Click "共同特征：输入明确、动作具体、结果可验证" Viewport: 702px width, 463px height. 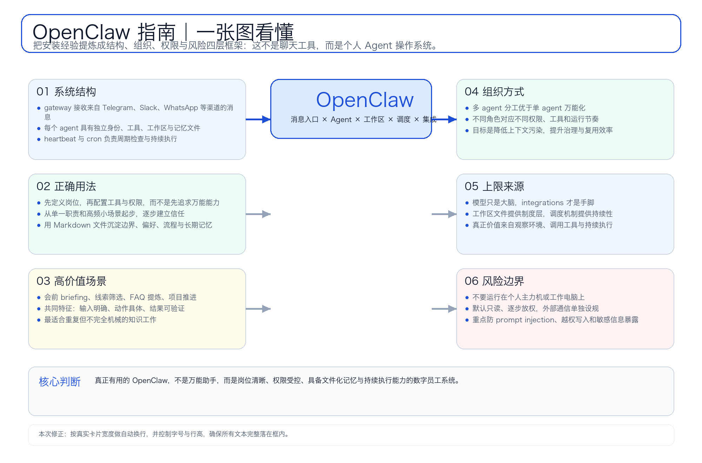[114, 309]
